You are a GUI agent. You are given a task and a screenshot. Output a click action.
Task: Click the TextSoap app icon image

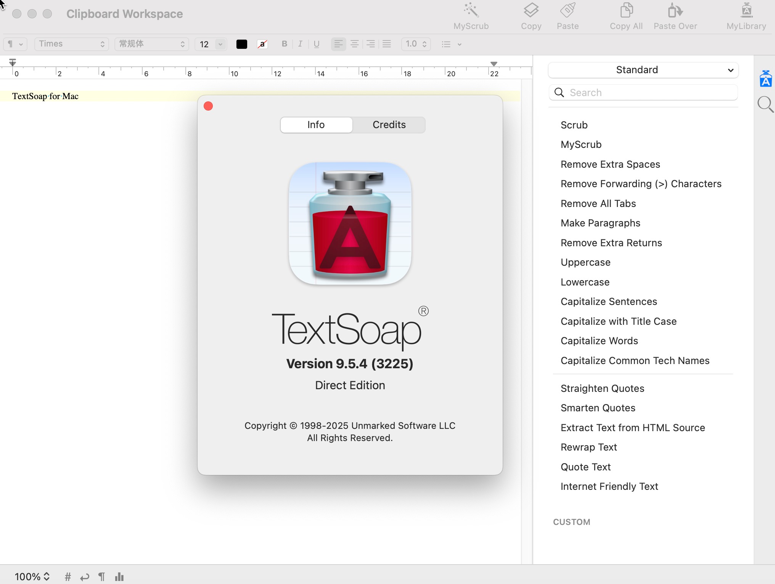coord(350,223)
